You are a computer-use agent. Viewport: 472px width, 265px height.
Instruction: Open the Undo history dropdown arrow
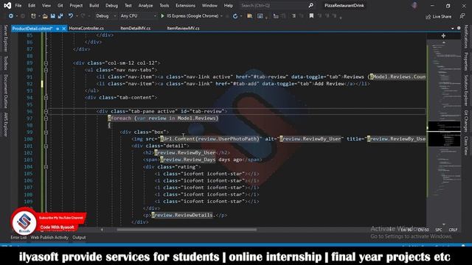point(76,16)
